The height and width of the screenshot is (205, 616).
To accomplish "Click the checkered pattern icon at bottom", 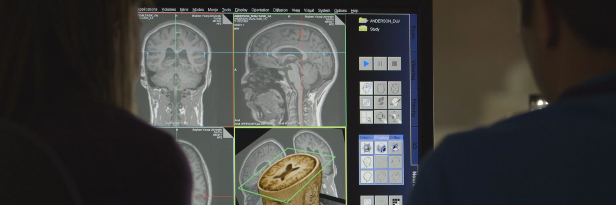I will click(x=395, y=201).
